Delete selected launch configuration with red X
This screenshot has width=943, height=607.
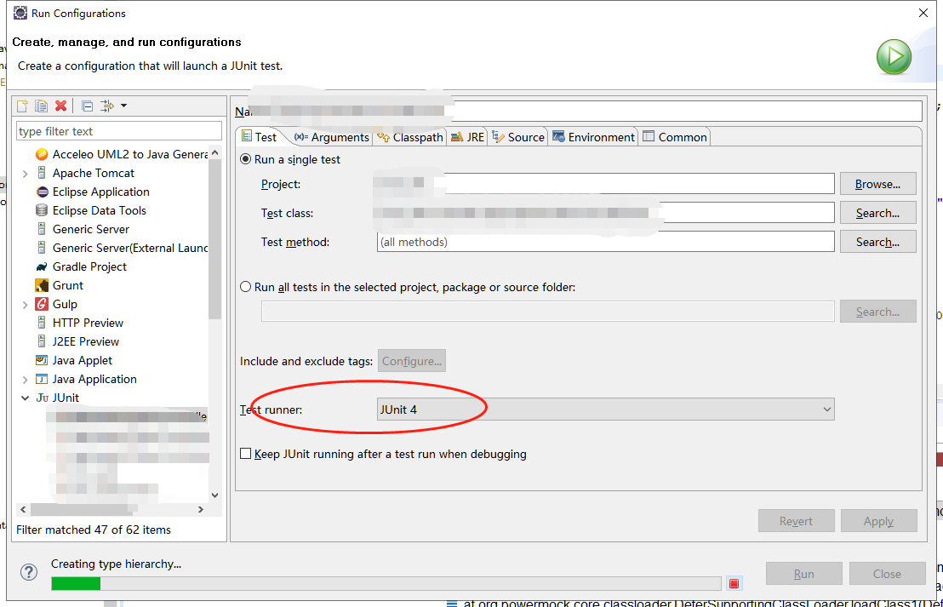(60, 106)
